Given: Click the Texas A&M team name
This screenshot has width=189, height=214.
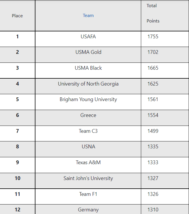Looking at the screenshot, I should pyautogui.click(x=88, y=162).
